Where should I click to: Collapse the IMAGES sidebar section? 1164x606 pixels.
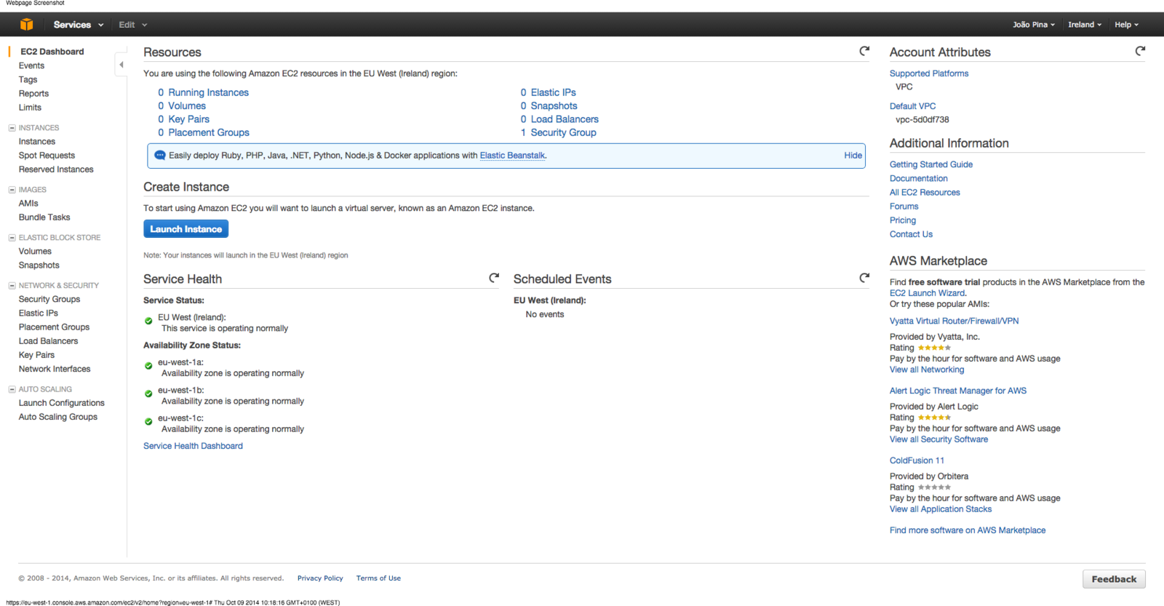pyautogui.click(x=12, y=190)
